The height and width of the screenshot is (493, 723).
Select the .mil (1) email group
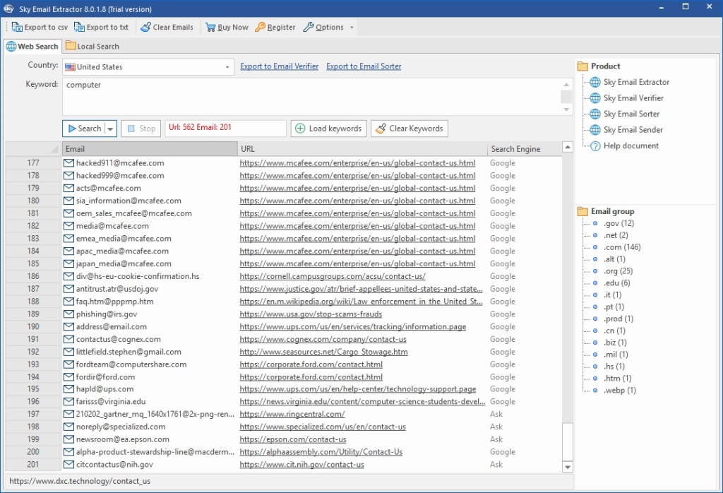[x=616, y=355]
